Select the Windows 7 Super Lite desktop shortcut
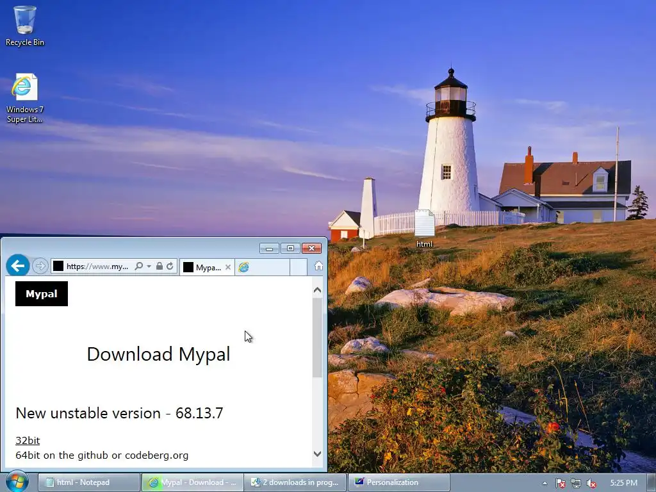Image resolution: width=656 pixels, height=492 pixels. coord(25,98)
